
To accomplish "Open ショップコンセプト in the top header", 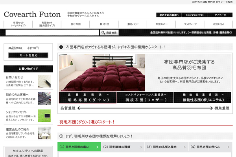I will pyautogui.click(x=195, y=15).
